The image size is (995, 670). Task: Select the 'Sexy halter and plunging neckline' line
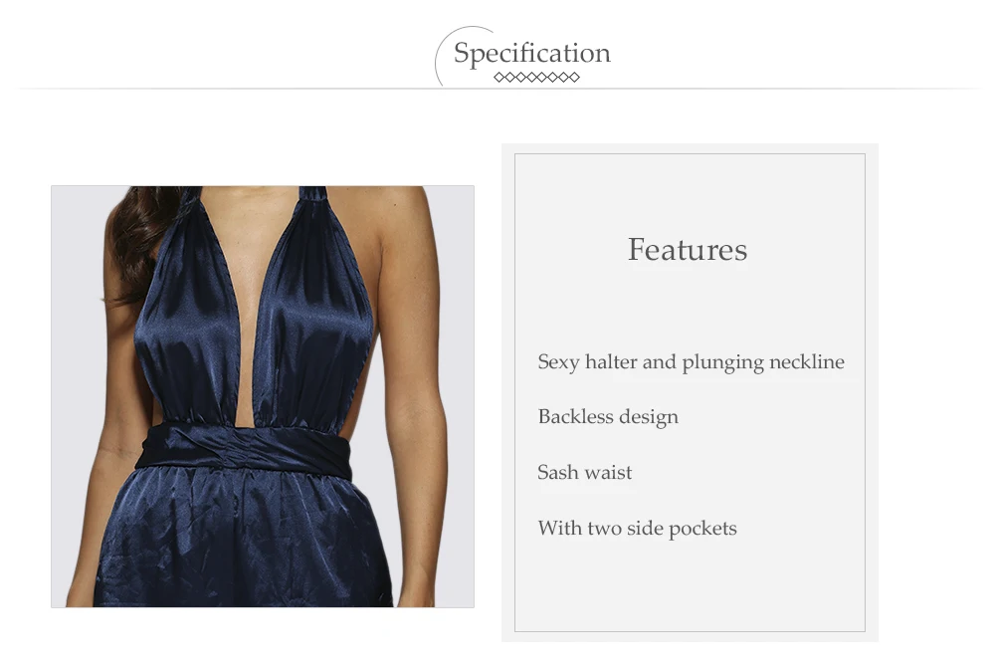pyautogui.click(x=691, y=361)
